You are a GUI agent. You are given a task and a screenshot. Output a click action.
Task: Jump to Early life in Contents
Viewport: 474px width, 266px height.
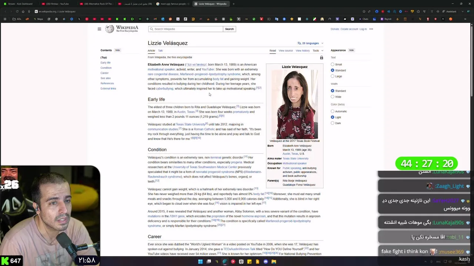point(106,63)
